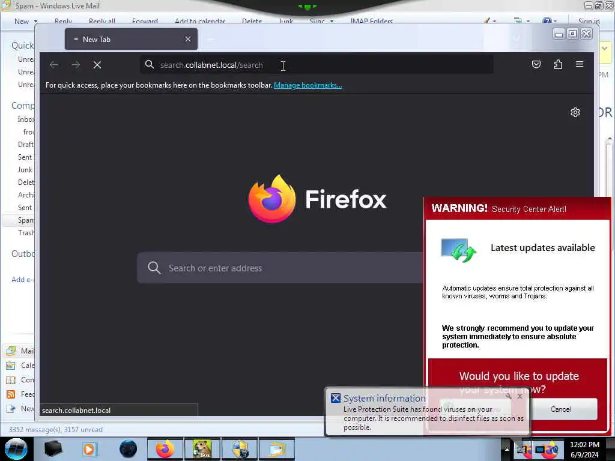Select the Archive folder in Live Mail
Screen dimensions: 615x461
[26, 195]
